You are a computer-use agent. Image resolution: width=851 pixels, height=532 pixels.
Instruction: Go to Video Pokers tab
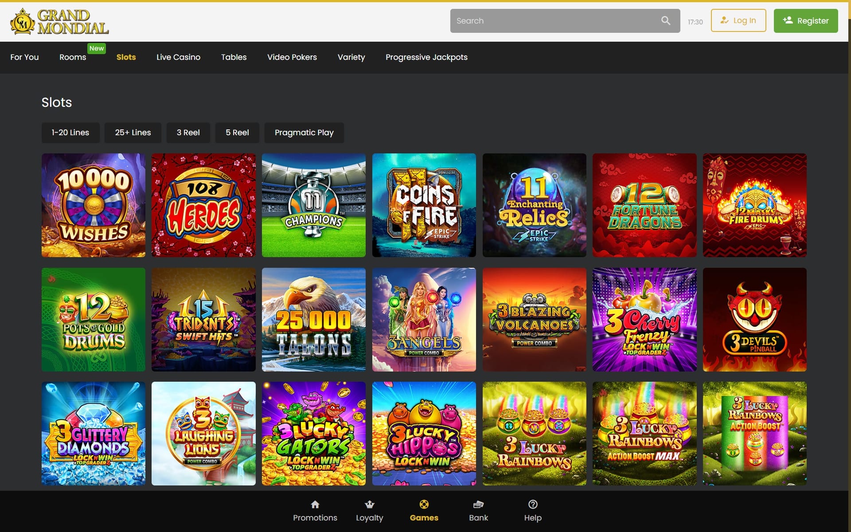[292, 57]
